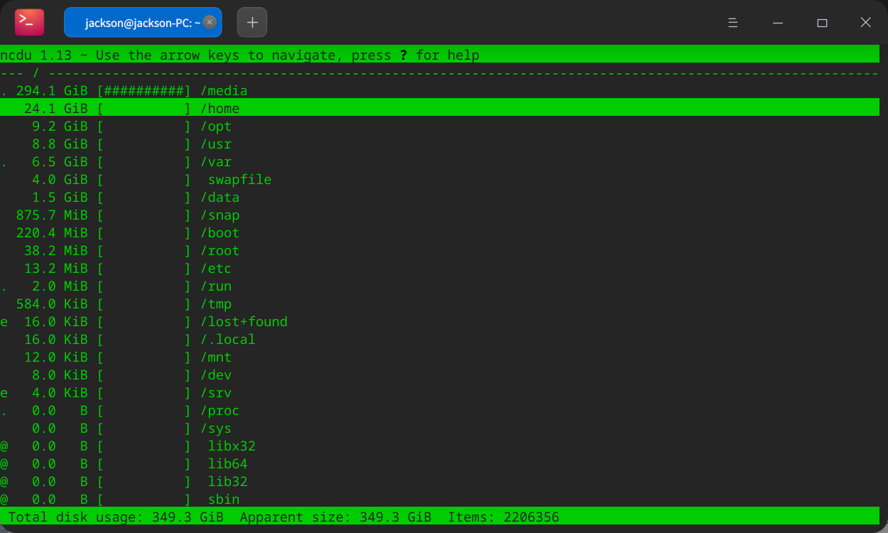Viewport: 888px width, 533px height.
Task: Click the Total disk usage 349.3 GiB text
Action: coord(116,517)
